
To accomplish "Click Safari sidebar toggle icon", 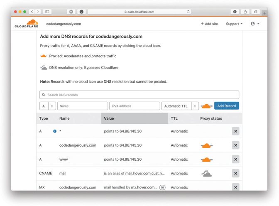I will 47,12.
